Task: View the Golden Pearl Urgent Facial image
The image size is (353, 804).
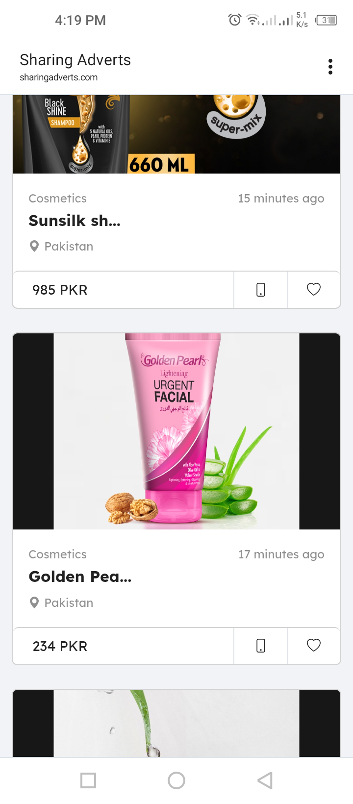Action: [x=176, y=431]
